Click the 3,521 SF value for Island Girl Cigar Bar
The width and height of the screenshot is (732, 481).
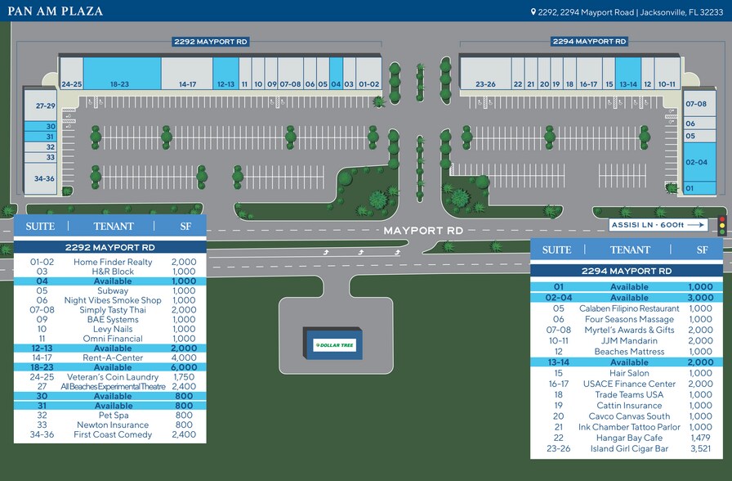[700, 448]
